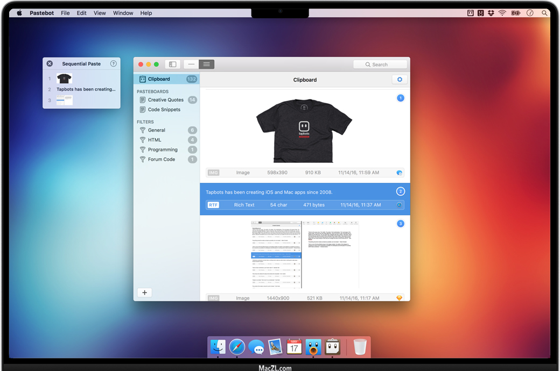
Task: Click in the Search field
Action: click(x=380, y=65)
